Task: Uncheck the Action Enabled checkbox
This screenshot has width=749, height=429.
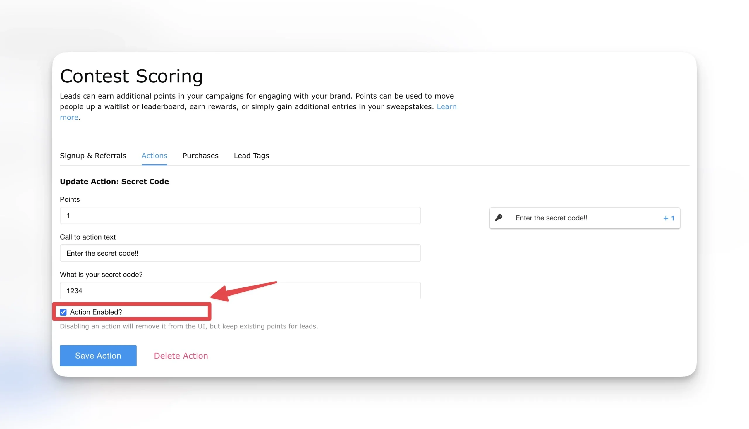Action: pyautogui.click(x=63, y=312)
